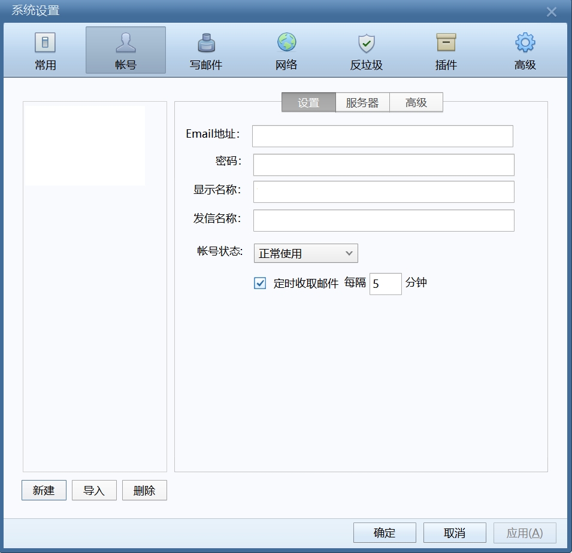Switch to the 服务器 server sub-tab

click(362, 102)
